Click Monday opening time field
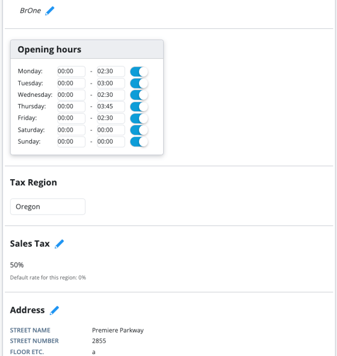Viewport: 337px width, 356px height. (x=71, y=72)
